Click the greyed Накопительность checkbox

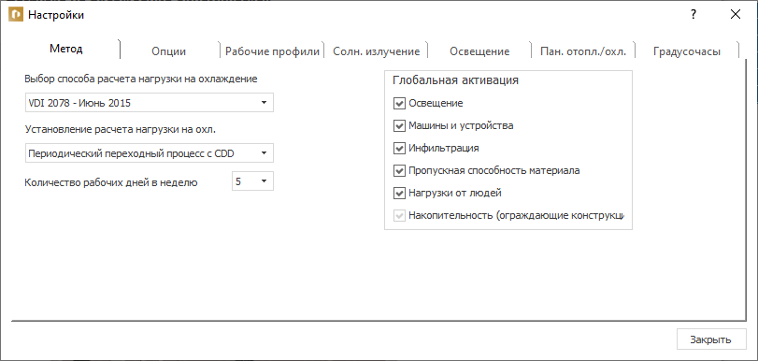pos(399,215)
